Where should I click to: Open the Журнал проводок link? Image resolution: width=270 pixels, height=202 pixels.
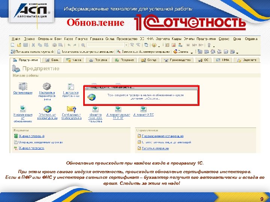point(31,148)
